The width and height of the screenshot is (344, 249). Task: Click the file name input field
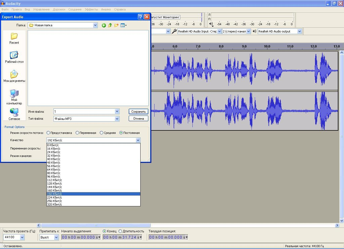tap(84, 111)
